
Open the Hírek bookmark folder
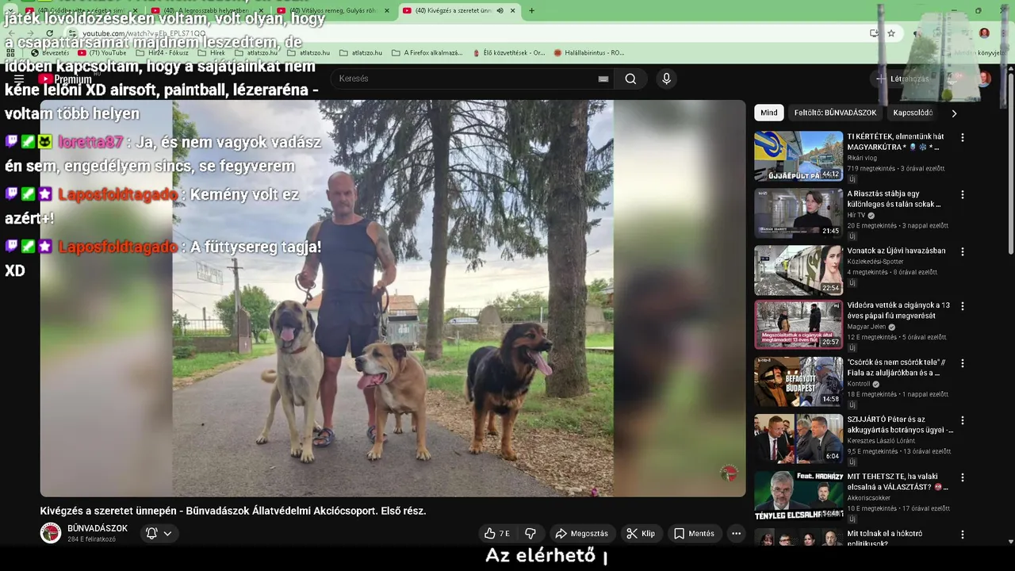click(212, 53)
